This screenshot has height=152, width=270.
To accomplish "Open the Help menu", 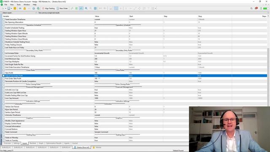I will (x=35, y=5).
